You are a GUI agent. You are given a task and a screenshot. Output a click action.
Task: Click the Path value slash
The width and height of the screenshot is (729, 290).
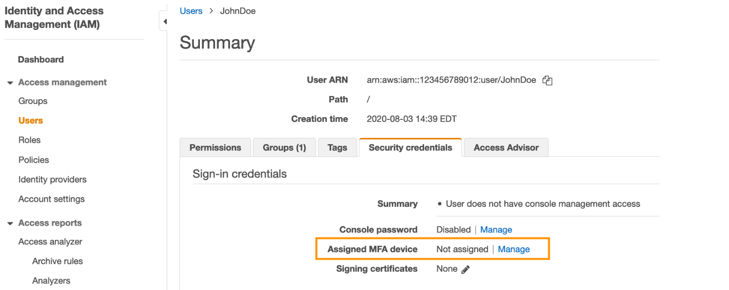368,99
